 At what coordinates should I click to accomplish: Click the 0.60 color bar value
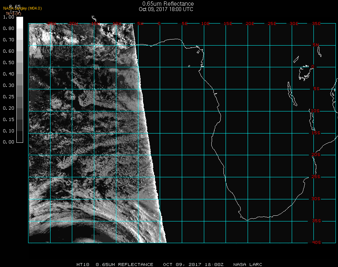point(9,51)
